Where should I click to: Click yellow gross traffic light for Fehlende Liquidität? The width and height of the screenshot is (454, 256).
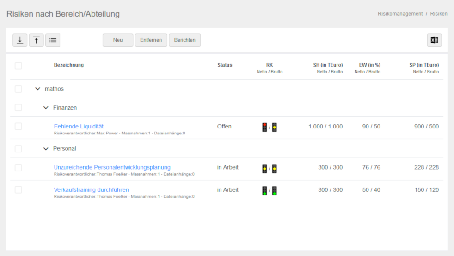tap(274, 127)
